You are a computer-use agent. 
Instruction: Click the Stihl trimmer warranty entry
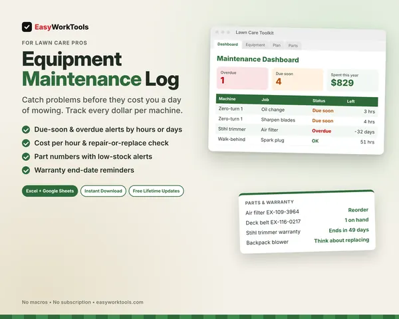tap(273, 232)
